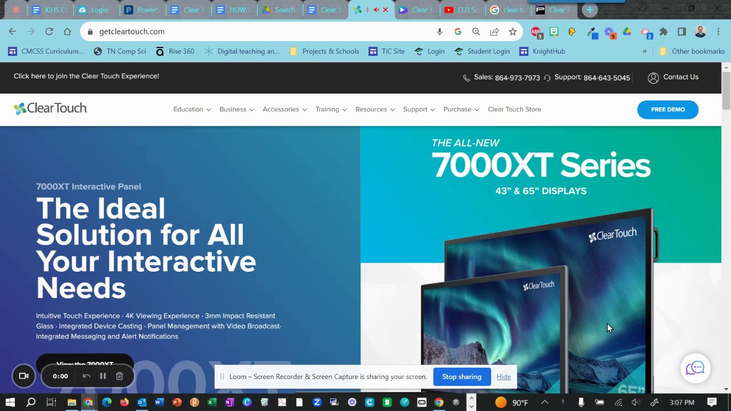This screenshot has height=411, width=731.
Task: Activate voice search microphone in address bar
Action: pos(439,32)
